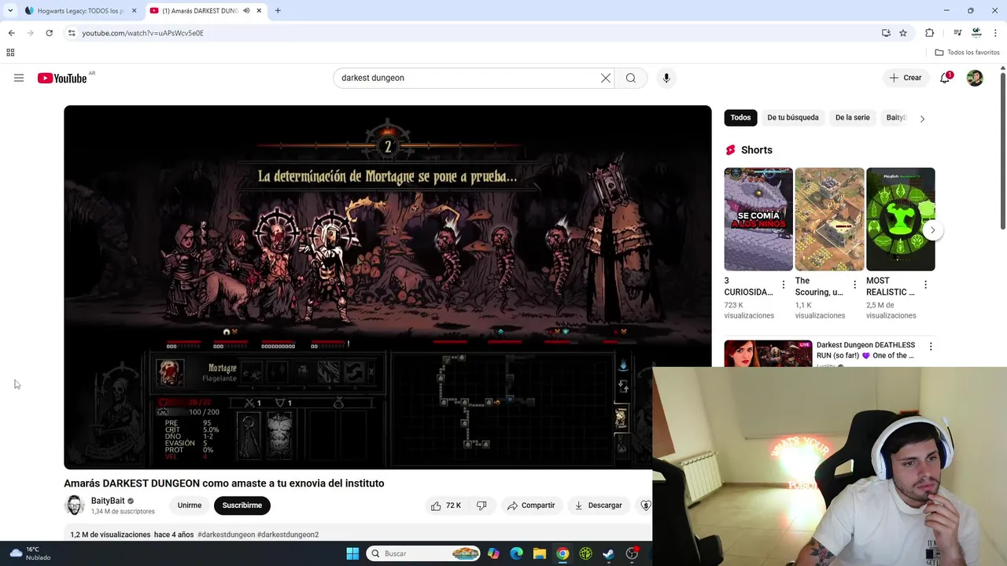The height and width of the screenshot is (566, 1007).
Task: Open options for DEATHLESS RUN video
Action: pos(931,347)
